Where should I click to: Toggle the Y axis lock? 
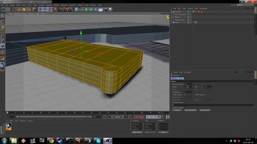point(45,10)
